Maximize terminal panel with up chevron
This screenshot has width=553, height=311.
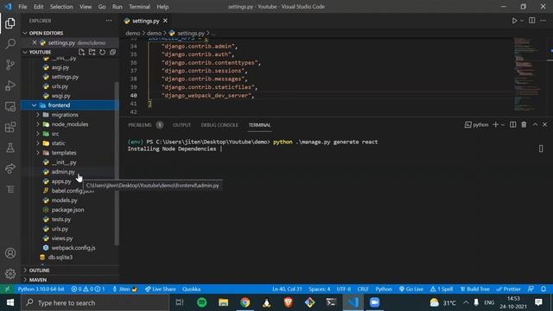(x=535, y=124)
